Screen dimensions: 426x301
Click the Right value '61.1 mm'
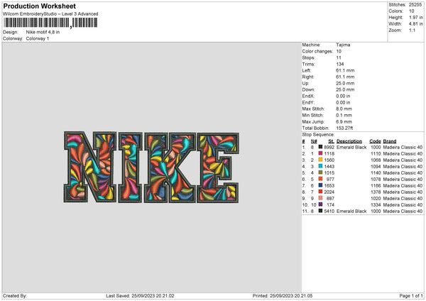[345, 77]
